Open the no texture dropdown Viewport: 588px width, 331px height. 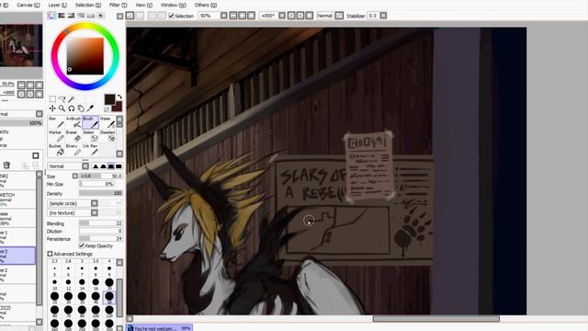pos(94,212)
